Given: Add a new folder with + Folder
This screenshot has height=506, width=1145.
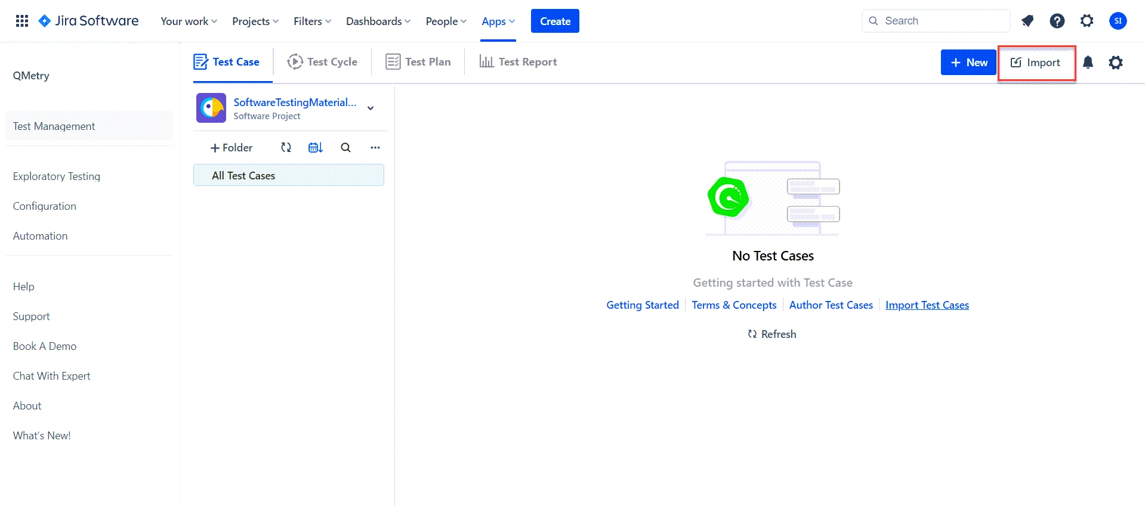Looking at the screenshot, I should pos(232,147).
